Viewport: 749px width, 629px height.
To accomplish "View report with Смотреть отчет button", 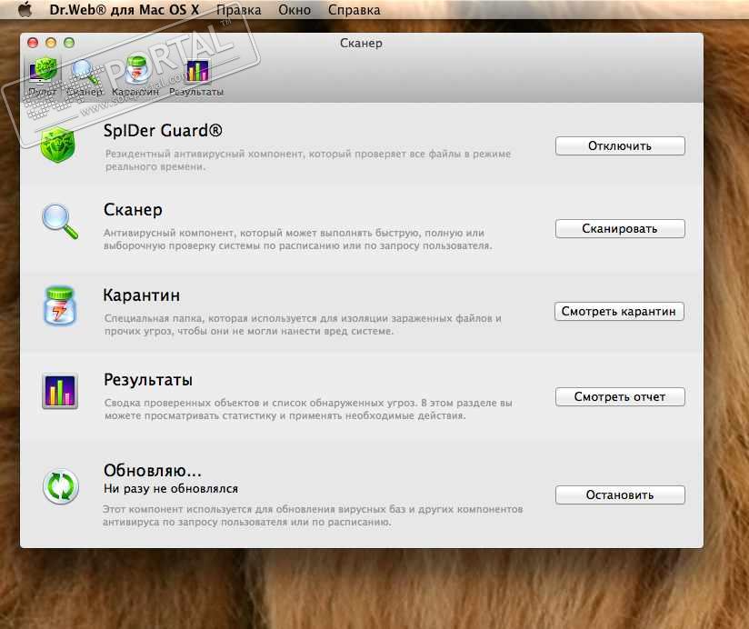I will pos(620,397).
